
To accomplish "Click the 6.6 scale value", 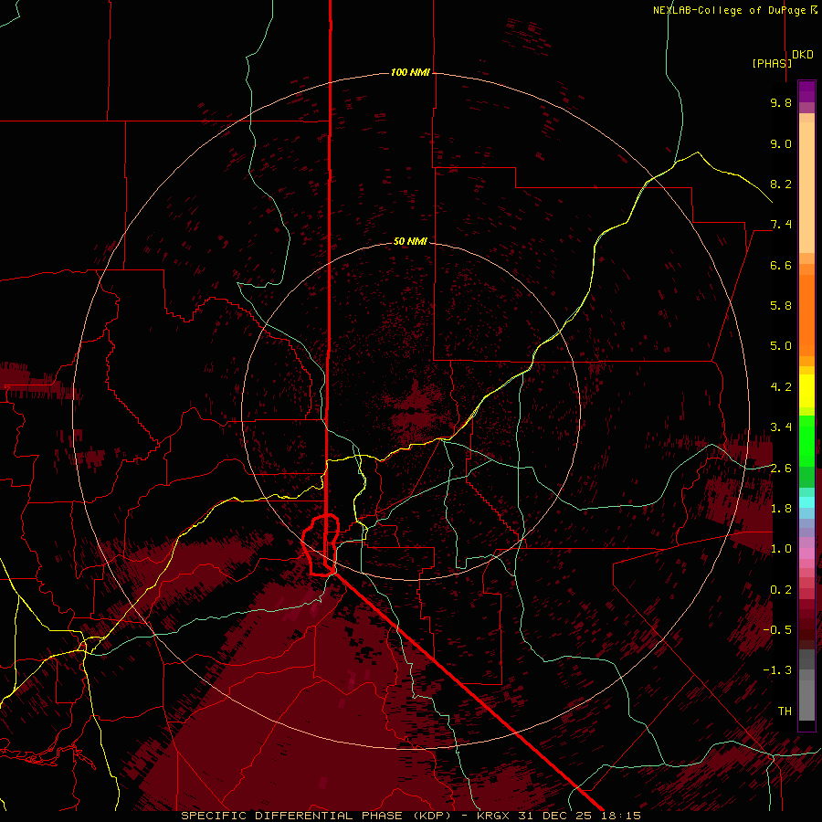I will tap(781, 265).
